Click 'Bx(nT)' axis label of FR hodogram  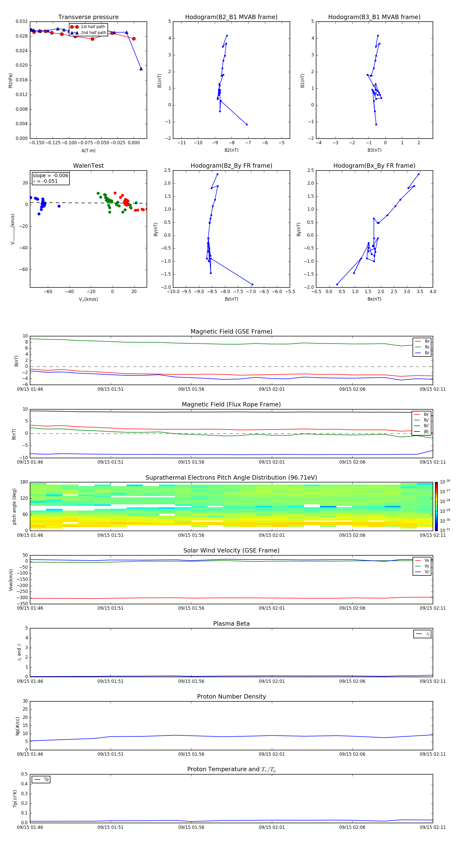point(374,299)
